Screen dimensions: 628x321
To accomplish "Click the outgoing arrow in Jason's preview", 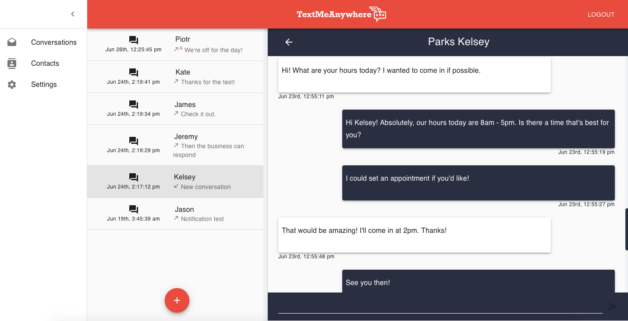I will (176, 218).
